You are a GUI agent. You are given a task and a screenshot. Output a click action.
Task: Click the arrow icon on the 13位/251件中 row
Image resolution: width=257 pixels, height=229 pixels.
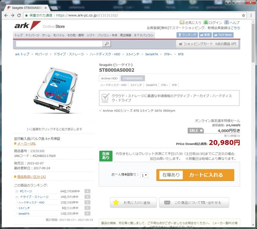click(87, 214)
